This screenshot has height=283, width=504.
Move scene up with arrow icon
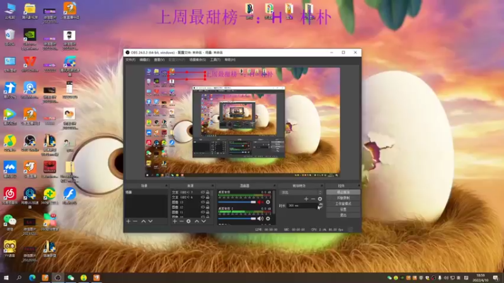144,221
